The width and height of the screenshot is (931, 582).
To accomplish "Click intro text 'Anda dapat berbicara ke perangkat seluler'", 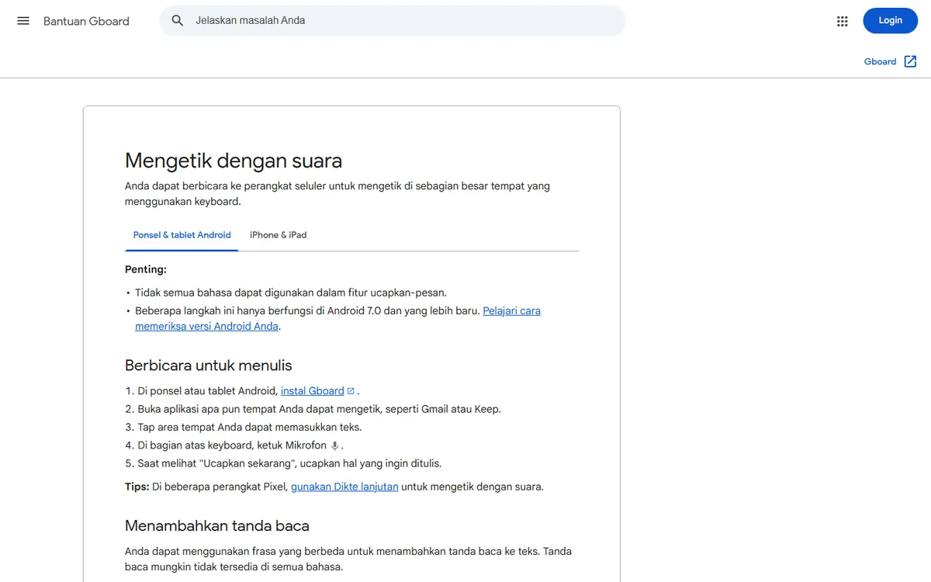I will [337, 194].
